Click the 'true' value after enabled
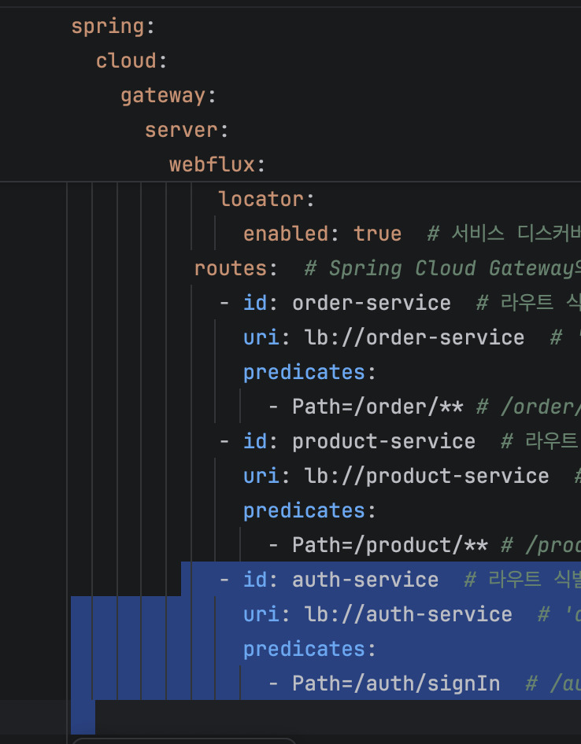Viewport: 581px width, 744px height. tap(378, 234)
